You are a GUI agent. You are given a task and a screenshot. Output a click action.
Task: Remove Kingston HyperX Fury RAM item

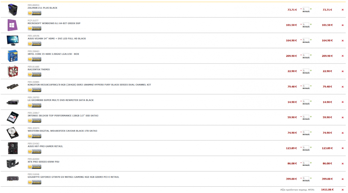click(342, 87)
